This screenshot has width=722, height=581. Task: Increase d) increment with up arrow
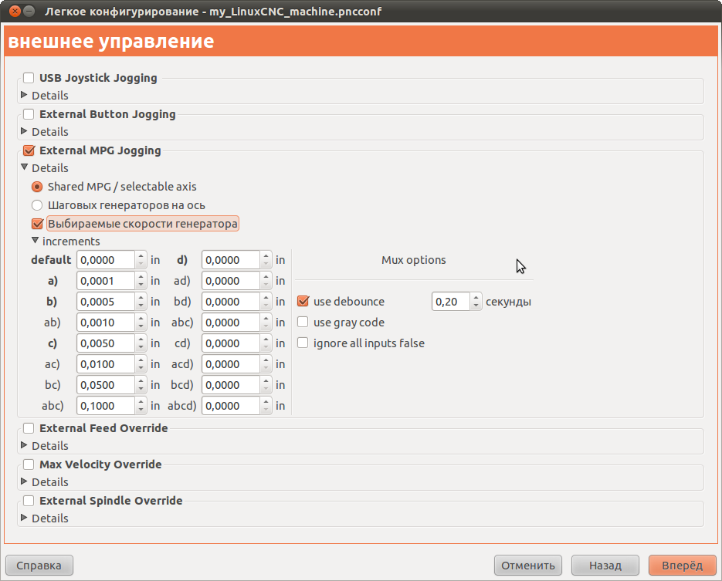tap(266, 255)
